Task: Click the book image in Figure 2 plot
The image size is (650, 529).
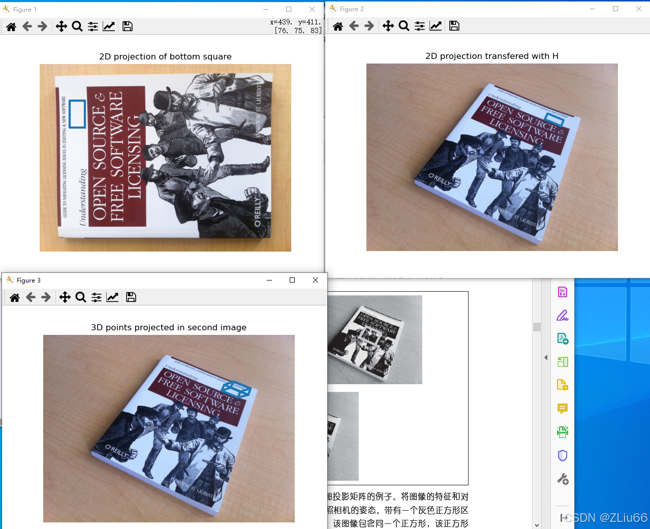Action: (492, 157)
